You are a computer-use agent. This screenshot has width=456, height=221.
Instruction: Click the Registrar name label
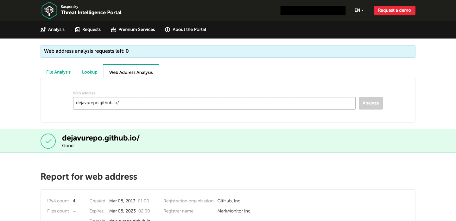click(178, 211)
